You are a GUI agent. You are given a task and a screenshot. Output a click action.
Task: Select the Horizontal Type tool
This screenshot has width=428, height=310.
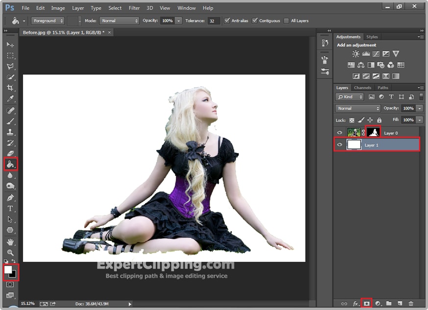tap(10, 208)
